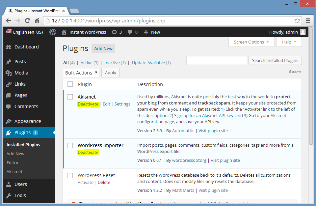Bookmark this page with the star icon

point(297,21)
